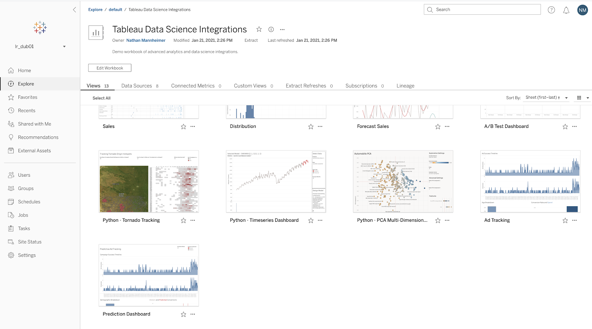The image size is (592, 329).
Task: Expand the lr_dub01 site switcher
Action: pos(64,47)
